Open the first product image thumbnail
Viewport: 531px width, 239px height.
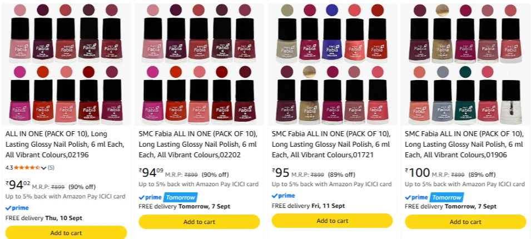[x=66, y=64]
